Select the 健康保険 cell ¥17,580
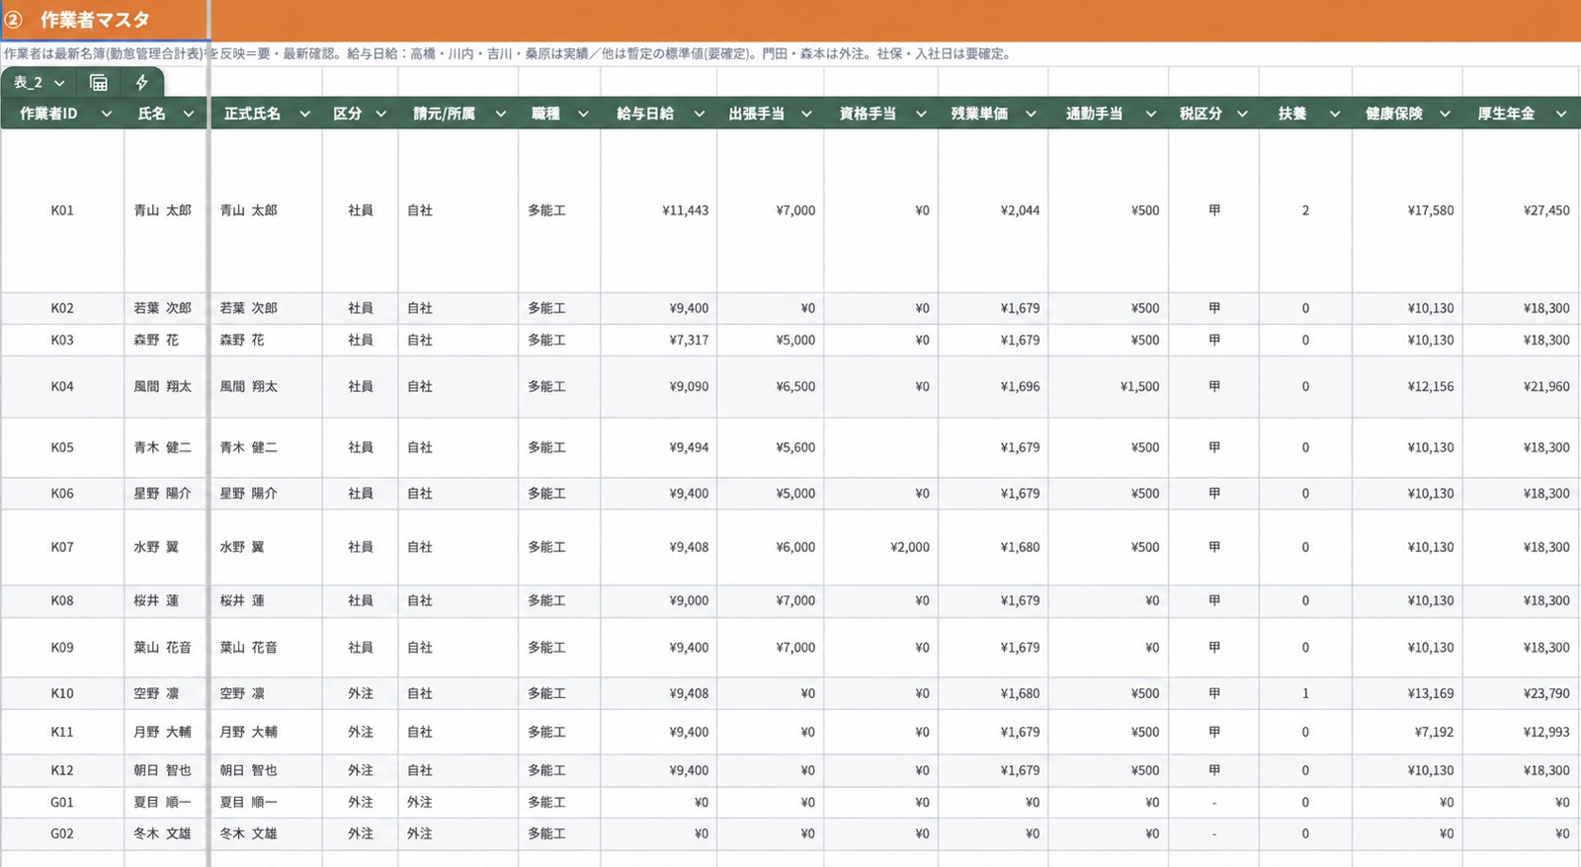The width and height of the screenshot is (1581, 867). point(1407,210)
